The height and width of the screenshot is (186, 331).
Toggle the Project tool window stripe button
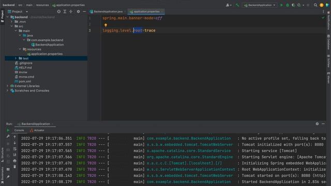coord(2,17)
